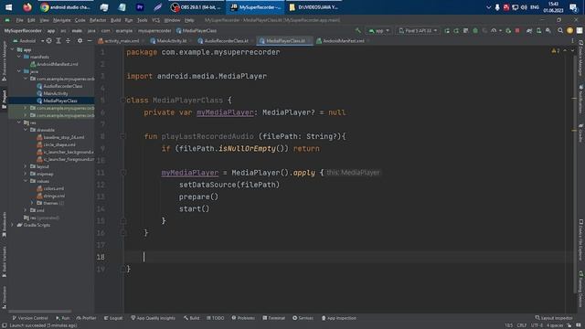The width and height of the screenshot is (585, 329).
Task: Open the Tools menu
Action: pyautogui.click(x=143, y=20)
